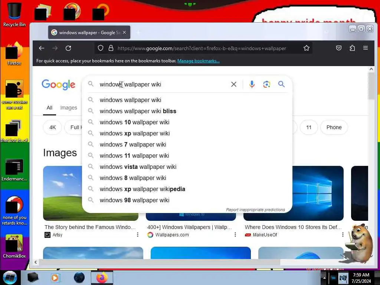The image size is (380, 285).
Task: Click Report inappropriate predictions link
Action: tap(255, 210)
